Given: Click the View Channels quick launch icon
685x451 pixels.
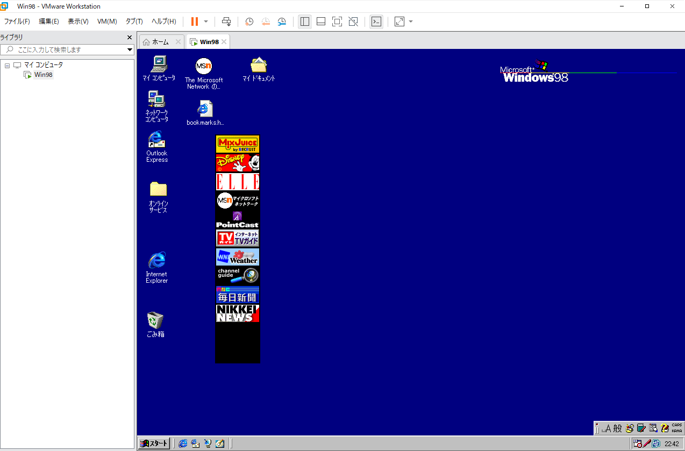Looking at the screenshot, I should (208, 443).
